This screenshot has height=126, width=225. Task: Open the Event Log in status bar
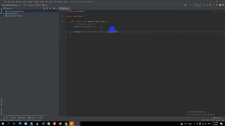point(218,118)
